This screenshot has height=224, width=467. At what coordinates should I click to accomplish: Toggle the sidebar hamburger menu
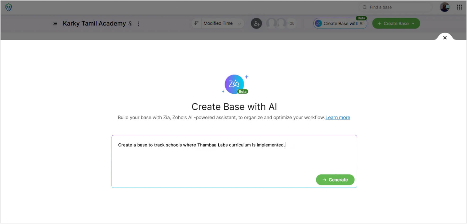click(x=55, y=24)
